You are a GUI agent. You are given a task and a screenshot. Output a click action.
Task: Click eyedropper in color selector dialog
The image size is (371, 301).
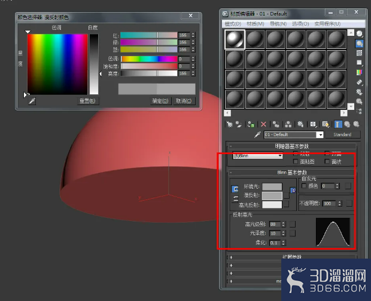pos(32,101)
